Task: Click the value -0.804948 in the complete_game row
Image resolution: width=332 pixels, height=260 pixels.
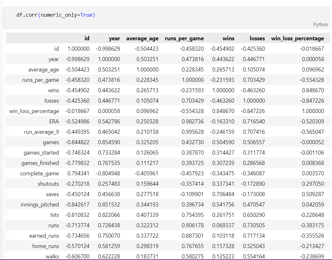Action: coord(108,173)
